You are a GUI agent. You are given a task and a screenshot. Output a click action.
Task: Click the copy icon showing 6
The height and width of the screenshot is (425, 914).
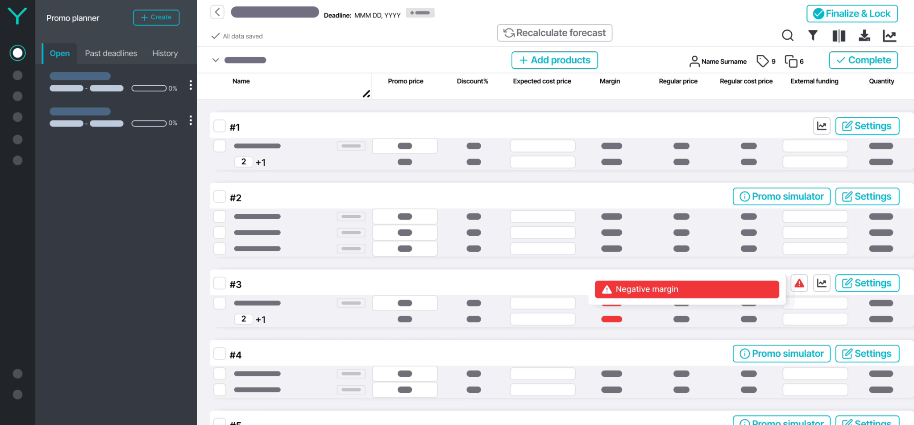click(x=791, y=61)
